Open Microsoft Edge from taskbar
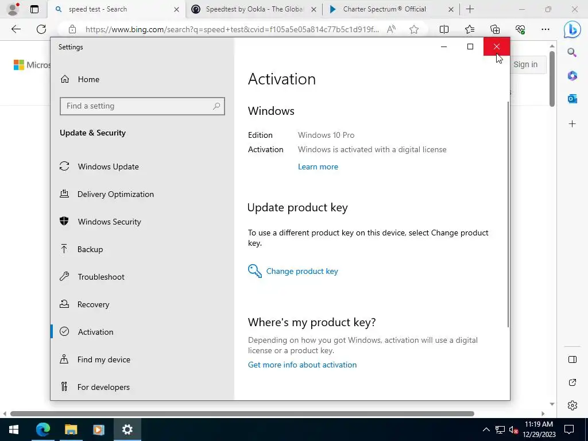Screen dimensions: 588x441 [x=42, y=430]
